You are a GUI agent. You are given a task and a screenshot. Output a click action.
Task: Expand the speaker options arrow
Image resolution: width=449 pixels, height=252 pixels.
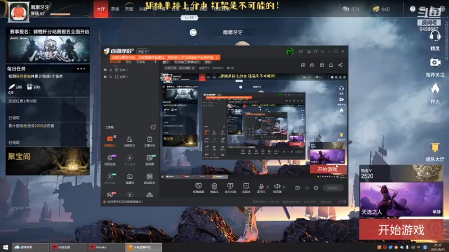tap(284, 187)
